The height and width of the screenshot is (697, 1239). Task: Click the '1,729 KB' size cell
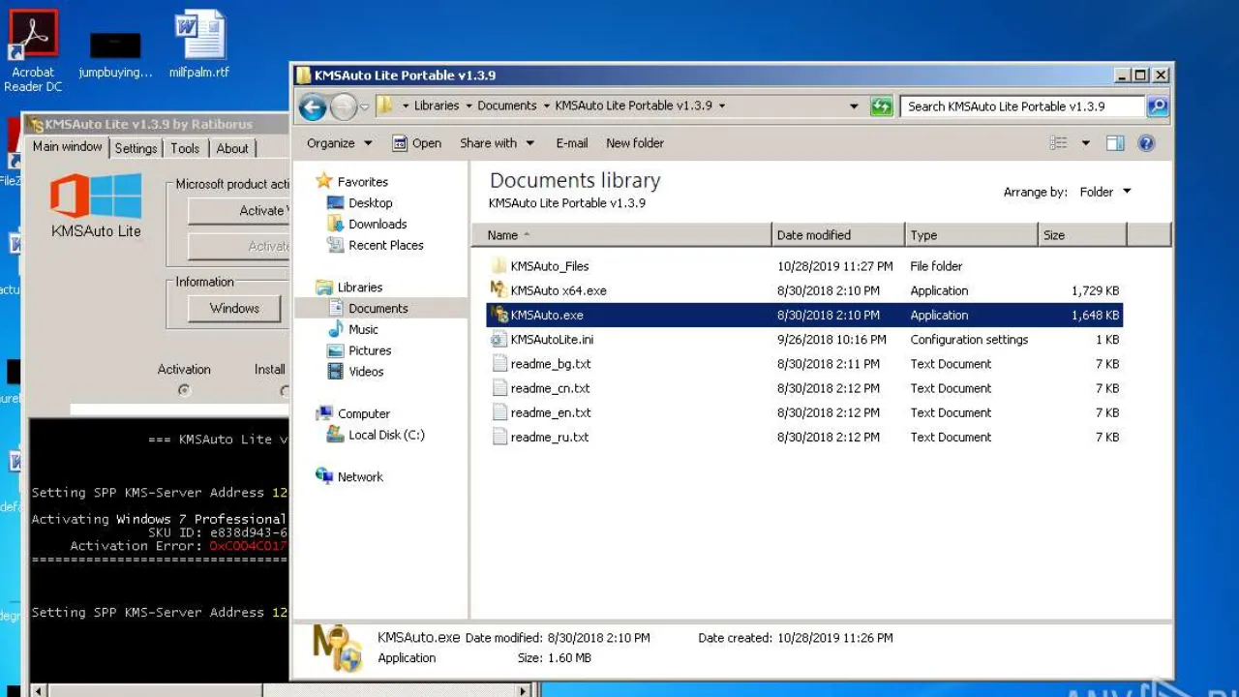click(x=1095, y=290)
